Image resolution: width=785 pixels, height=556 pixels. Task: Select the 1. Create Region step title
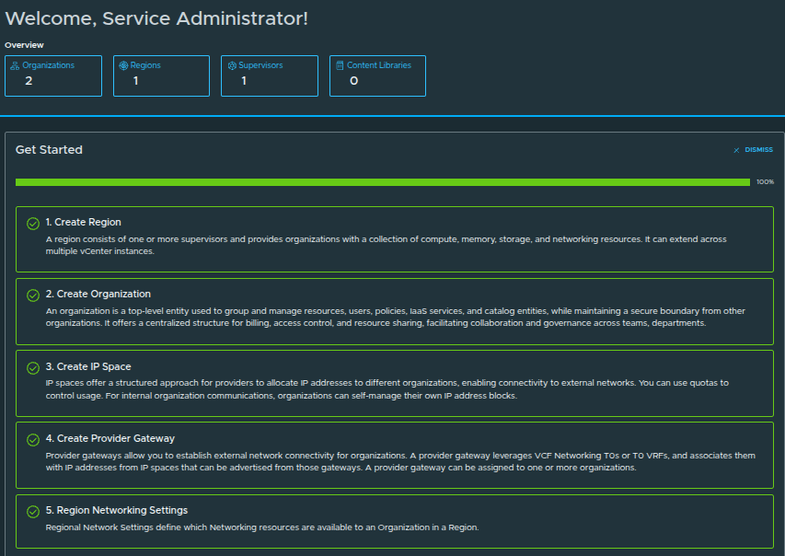pos(84,223)
